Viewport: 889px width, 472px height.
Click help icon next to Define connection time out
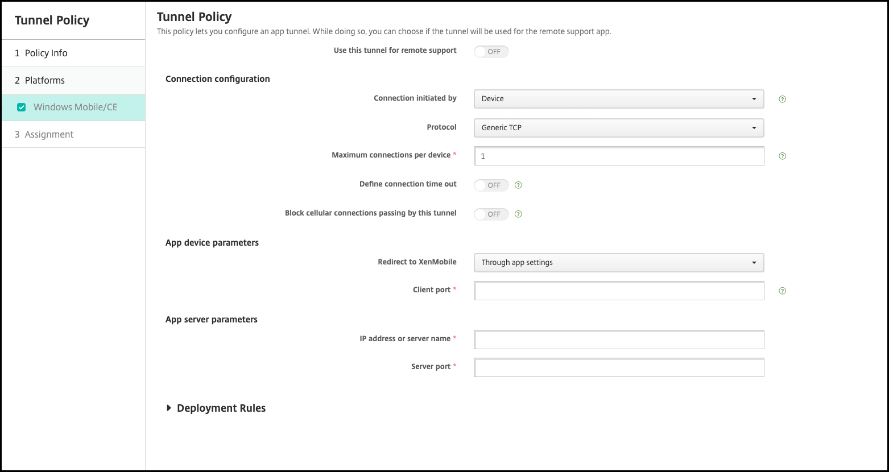point(518,185)
